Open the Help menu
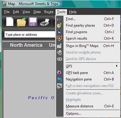 tap(73, 12)
